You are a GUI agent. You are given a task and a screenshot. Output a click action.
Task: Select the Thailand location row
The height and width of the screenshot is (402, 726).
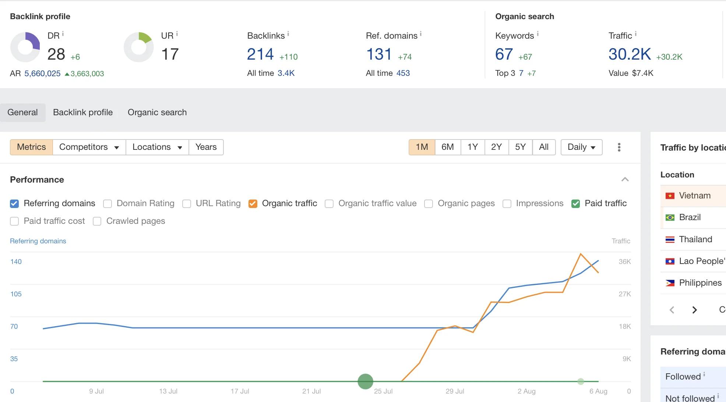693,240
